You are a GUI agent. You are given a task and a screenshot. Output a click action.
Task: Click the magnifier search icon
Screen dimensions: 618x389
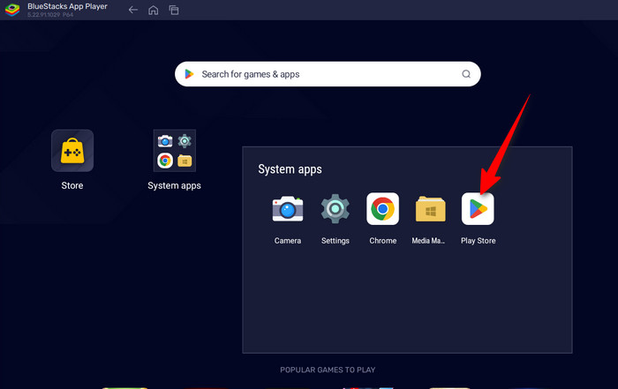pos(466,74)
